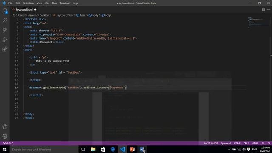Change indentation via Spaces: 4

(x=226, y=143)
